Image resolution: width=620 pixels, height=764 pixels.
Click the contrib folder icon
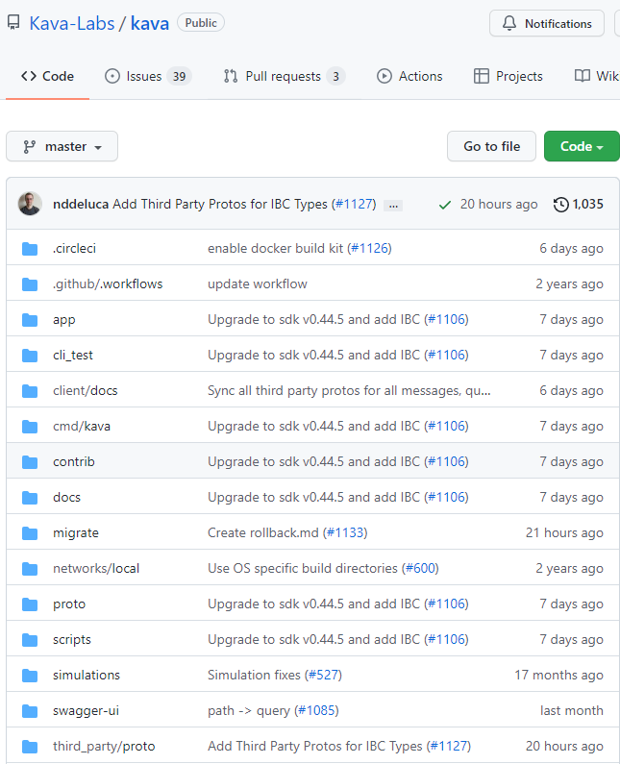(x=30, y=462)
